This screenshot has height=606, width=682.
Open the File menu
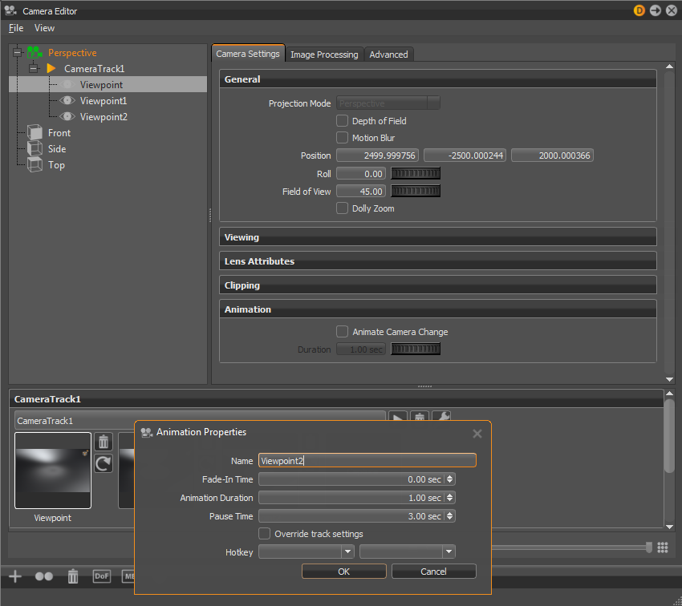pos(16,28)
